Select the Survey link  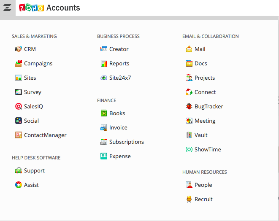tap(33, 92)
